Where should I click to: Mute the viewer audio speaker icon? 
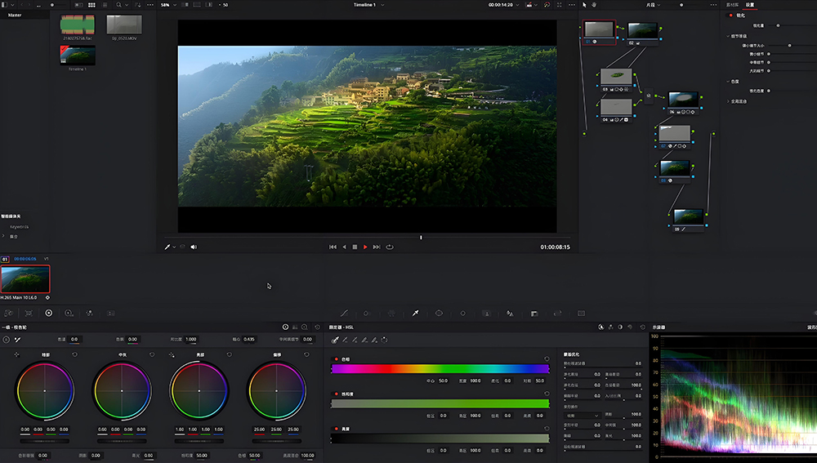[x=194, y=247]
